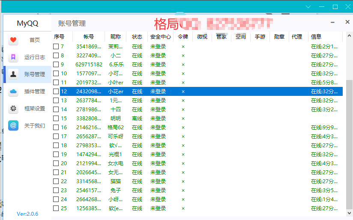Screen dimensions: 353x220
Task: Click the 令牌 x mark in row 20
Action: [x=183, y=164]
